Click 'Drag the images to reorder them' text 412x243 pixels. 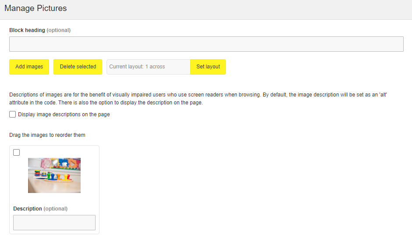[47, 135]
